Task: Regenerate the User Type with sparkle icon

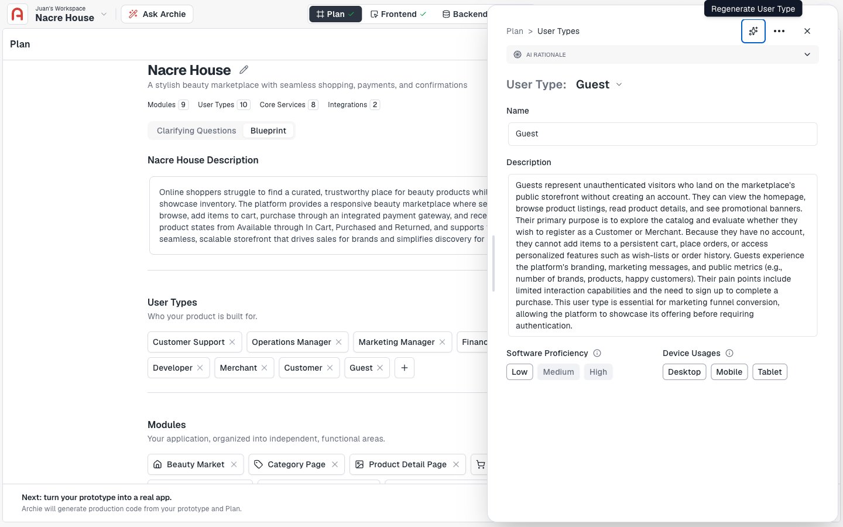Action: pos(753,31)
